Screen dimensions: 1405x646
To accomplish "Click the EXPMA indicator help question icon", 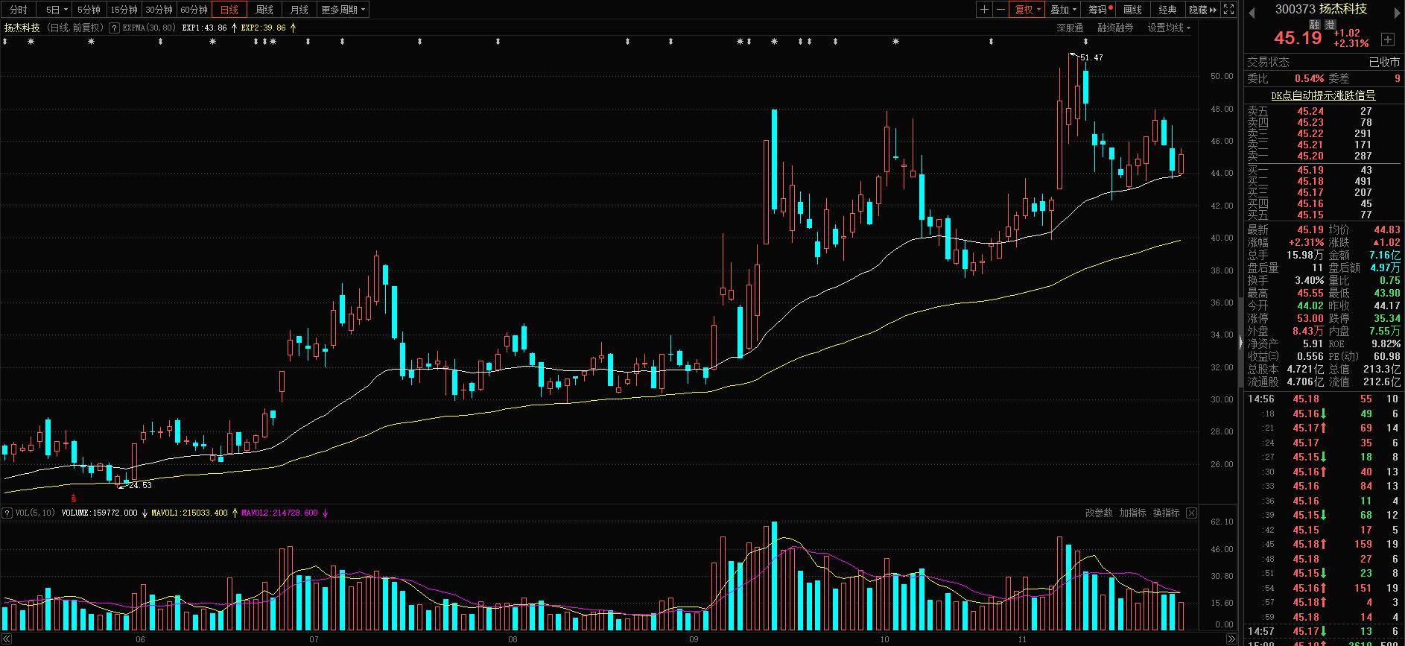I will pyautogui.click(x=114, y=28).
